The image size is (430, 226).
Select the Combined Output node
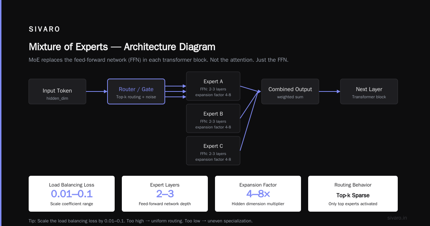point(290,91)
